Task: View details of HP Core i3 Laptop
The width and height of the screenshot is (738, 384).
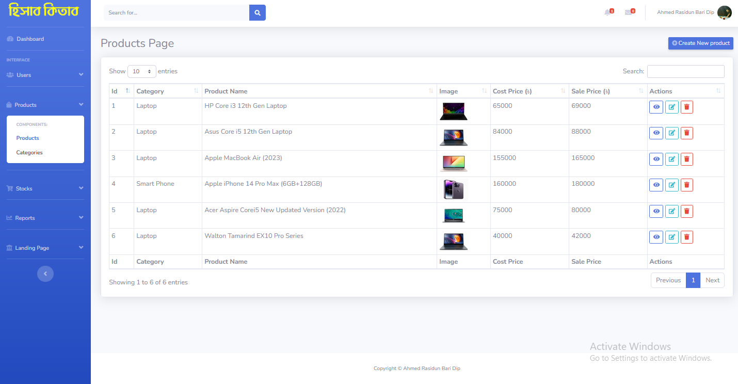Action: tap(656, 107)
